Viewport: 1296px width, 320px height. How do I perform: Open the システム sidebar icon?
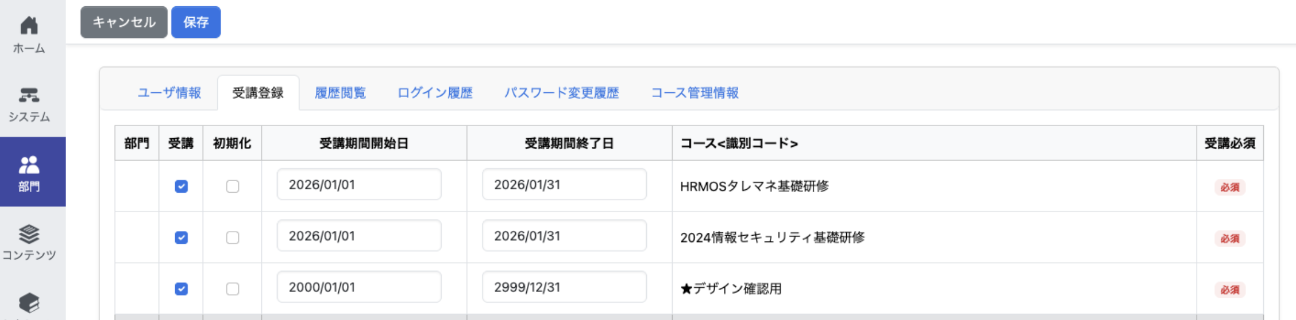29,95
